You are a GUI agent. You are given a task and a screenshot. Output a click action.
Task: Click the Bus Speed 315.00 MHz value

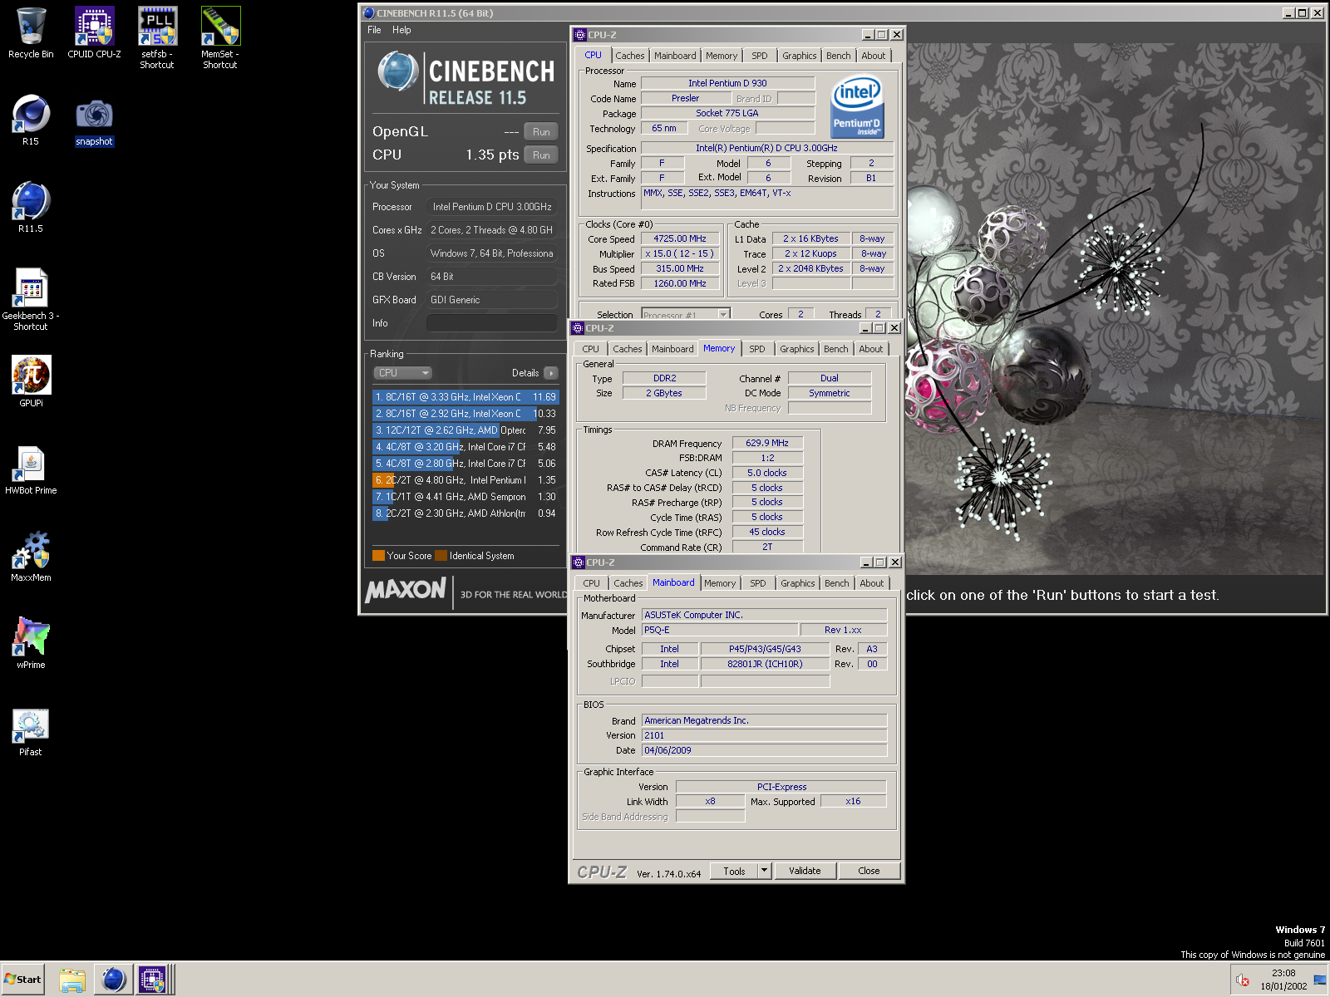pyautogui.click(x=679, y=268)
